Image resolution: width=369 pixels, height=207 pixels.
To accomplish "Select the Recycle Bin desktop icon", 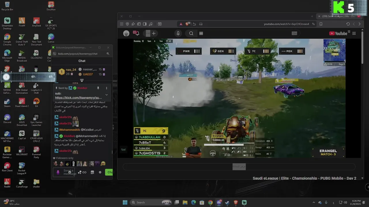I will (7, 6).
